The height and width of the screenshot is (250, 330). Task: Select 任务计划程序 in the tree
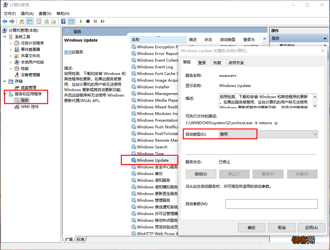(x=32, y=43)
